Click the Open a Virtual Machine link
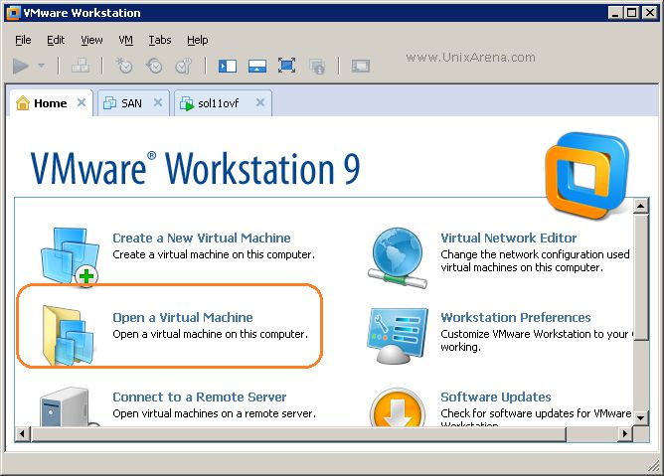664x476 pixels. (182, 317)
